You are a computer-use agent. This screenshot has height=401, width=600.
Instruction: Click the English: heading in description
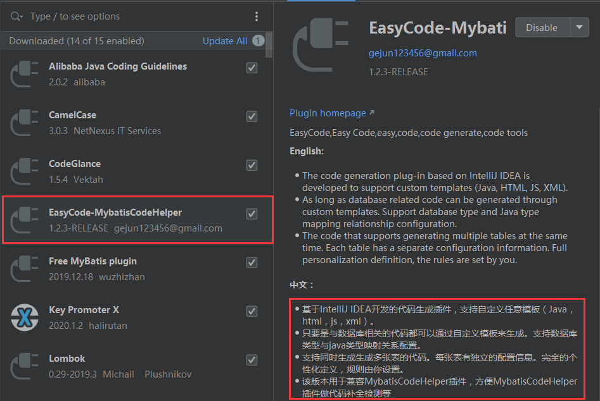point(307,151)
